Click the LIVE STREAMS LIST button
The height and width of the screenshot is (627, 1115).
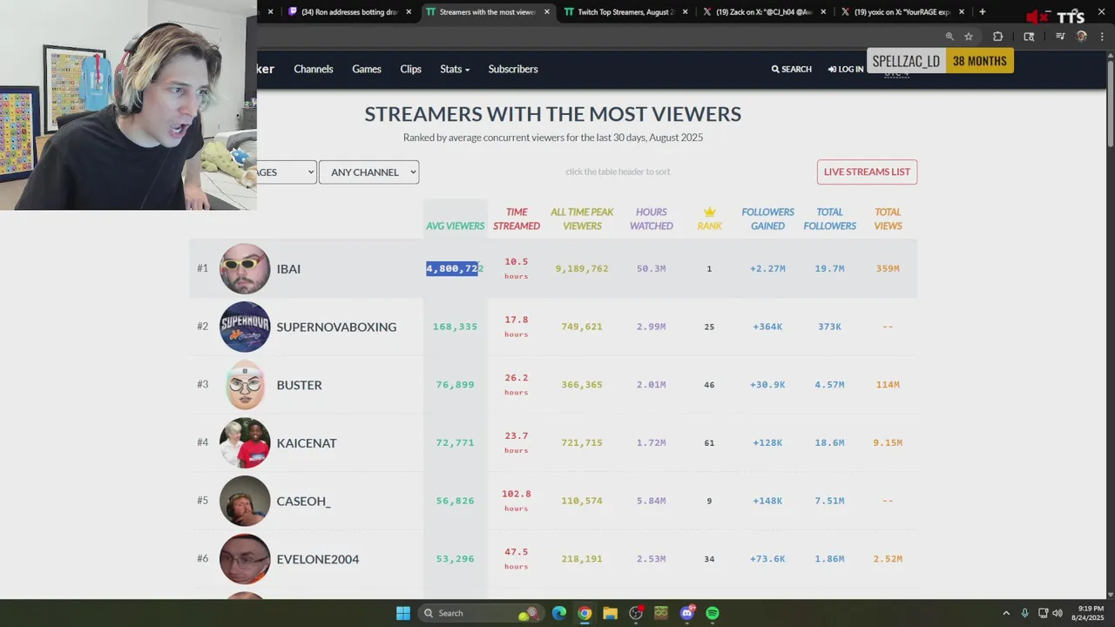coord(867,172)
